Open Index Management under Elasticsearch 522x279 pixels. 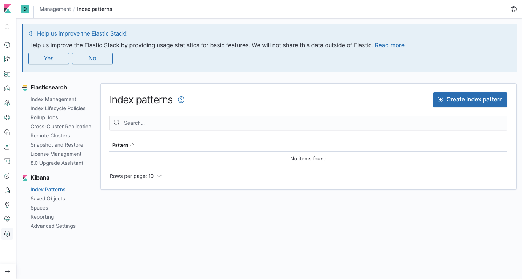tap(53, 99)
